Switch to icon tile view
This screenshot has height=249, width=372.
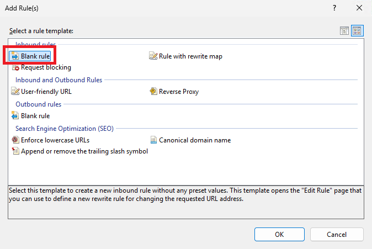click(x=357, y=31)
